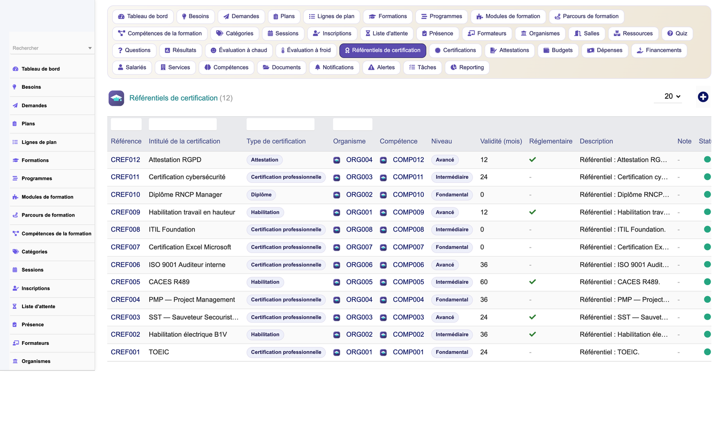Click the ORG004 organism icon in CREF012 row
724x448 pixels.
337,160
